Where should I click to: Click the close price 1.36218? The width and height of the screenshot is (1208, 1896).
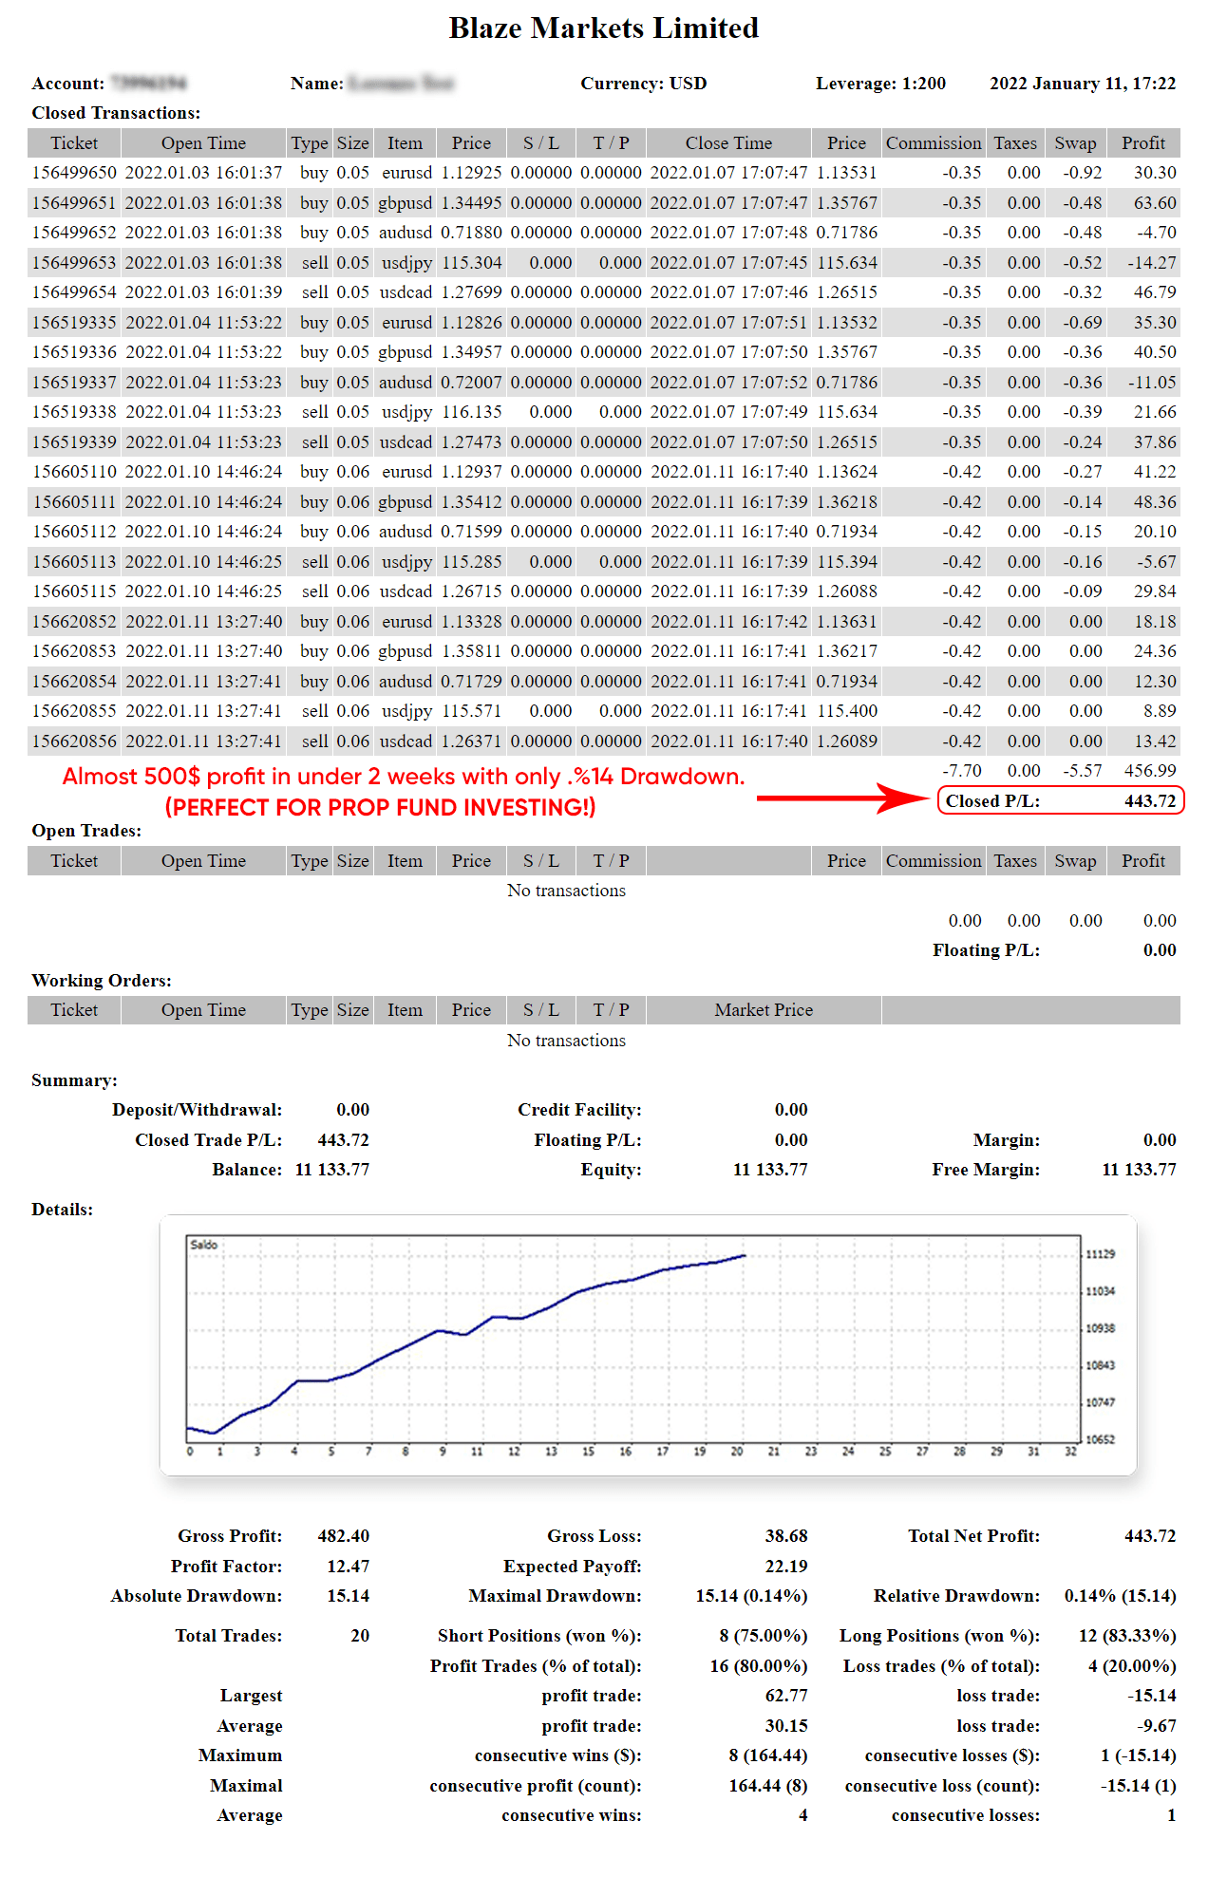pyautogui.click(x=847, y=502)
